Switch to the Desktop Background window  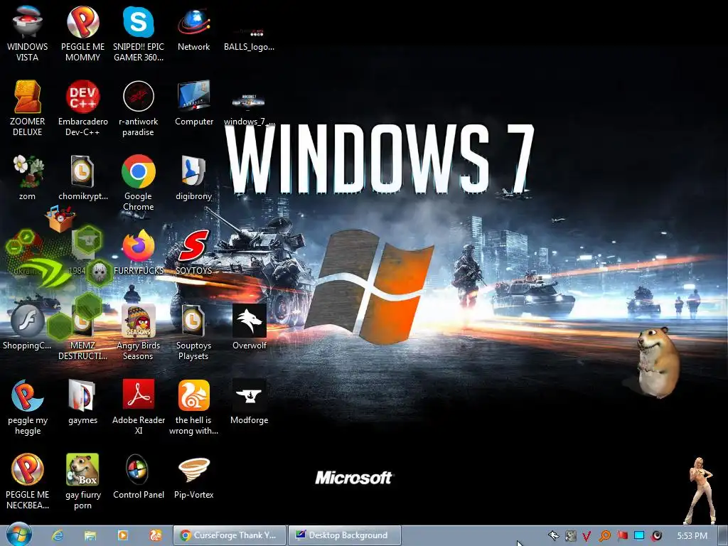(345, 535)
